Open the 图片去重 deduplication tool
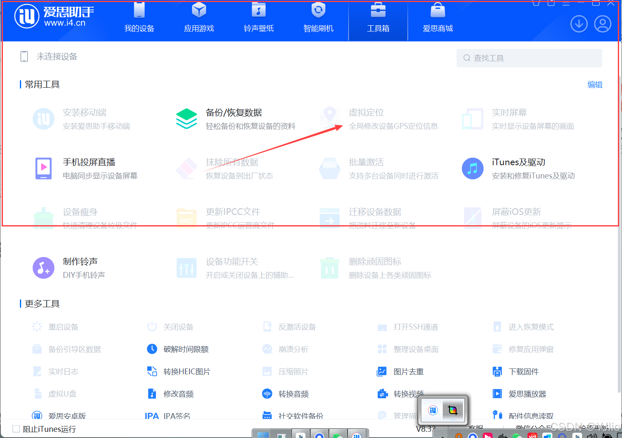 pyautogui.click(x=408, y=371)
